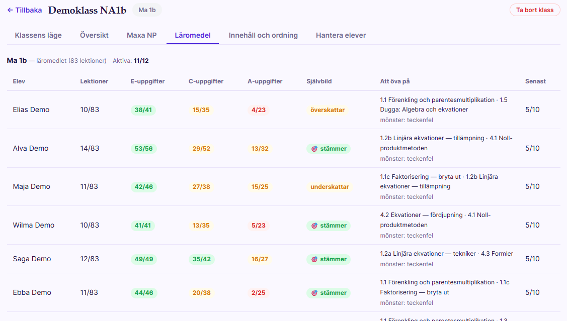Switch to the Översikt tab
The width and height of the screenshot is (567, 321).
[x=94, y=35]
